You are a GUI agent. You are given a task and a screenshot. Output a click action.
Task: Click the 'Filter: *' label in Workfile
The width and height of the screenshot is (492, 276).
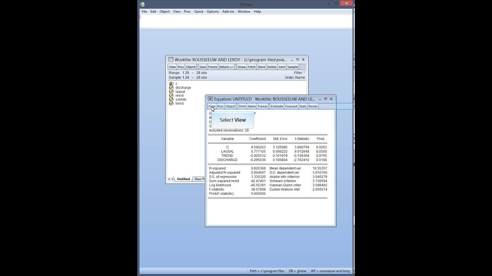point(299,73)
